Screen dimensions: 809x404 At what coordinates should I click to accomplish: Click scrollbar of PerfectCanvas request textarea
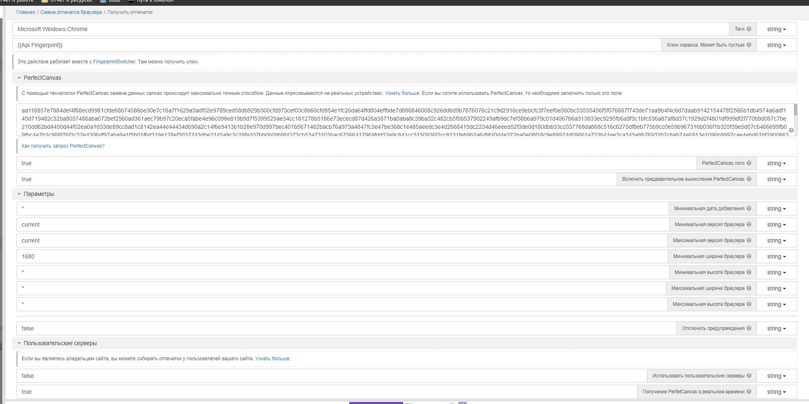tap(795, 110)
